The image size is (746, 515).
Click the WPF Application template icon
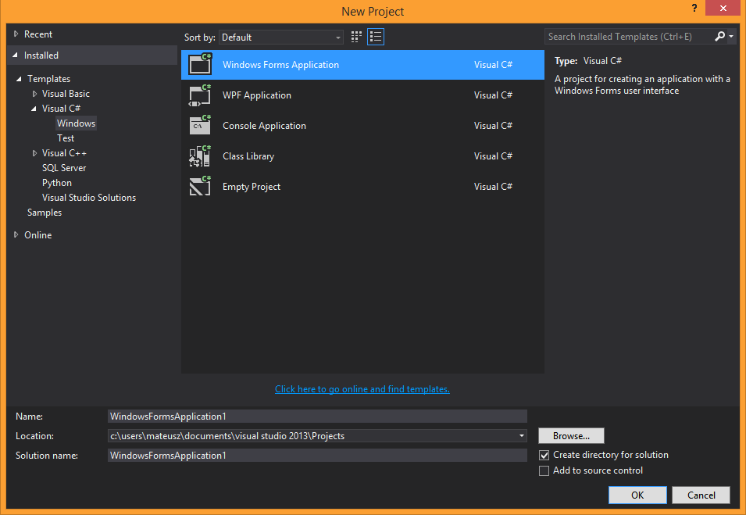(x=200, y=95)
